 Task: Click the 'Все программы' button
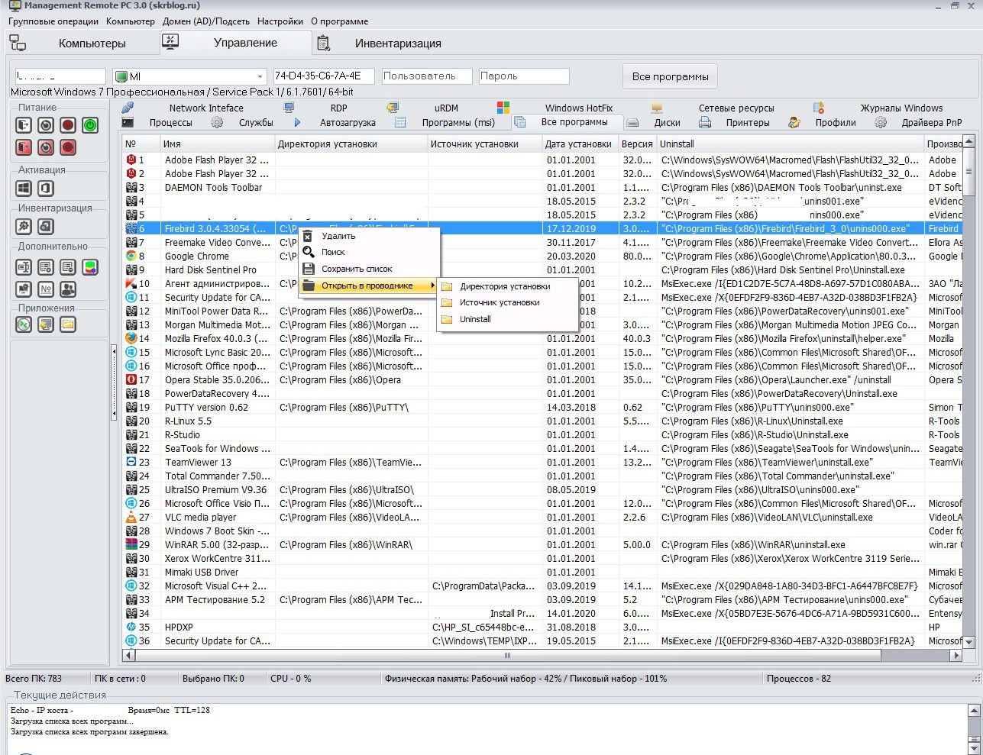coord(670,76)
